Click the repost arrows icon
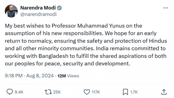 [48, 92]
